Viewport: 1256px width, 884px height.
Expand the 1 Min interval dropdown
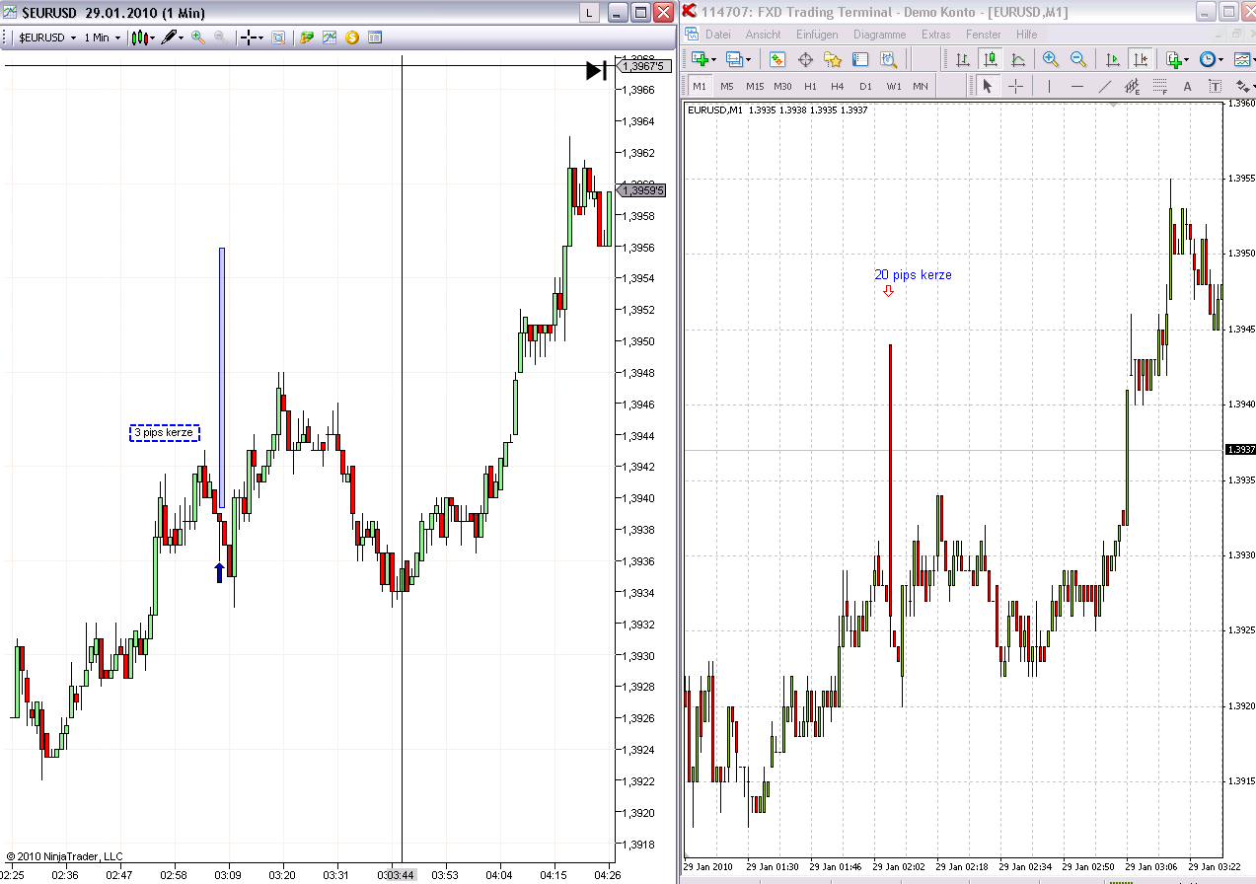tap(102, 37)
